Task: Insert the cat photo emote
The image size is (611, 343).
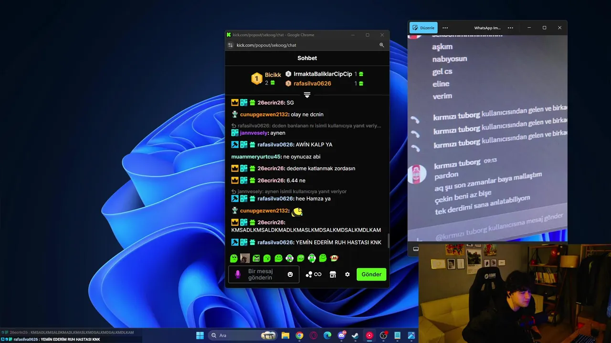Action: click(x=245, y=258)
